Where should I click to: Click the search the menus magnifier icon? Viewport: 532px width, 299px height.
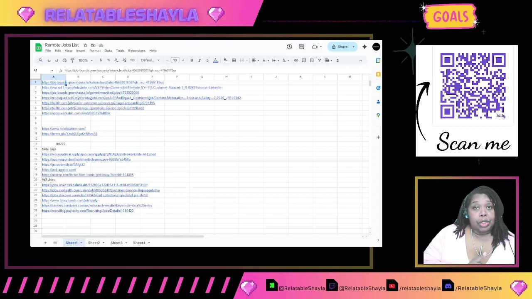[40, 60]
